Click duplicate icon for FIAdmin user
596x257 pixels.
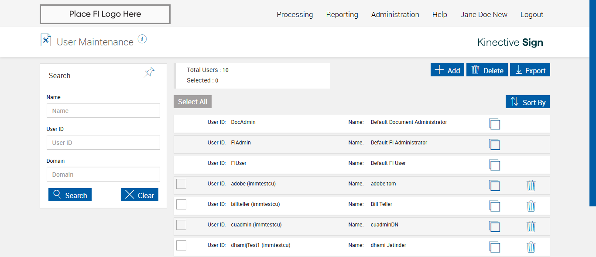click(494, 144)
